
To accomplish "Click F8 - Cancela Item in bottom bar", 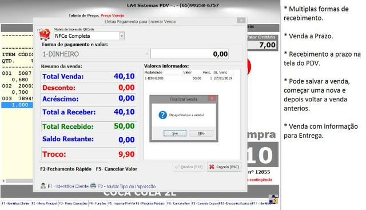I will 178,204.
